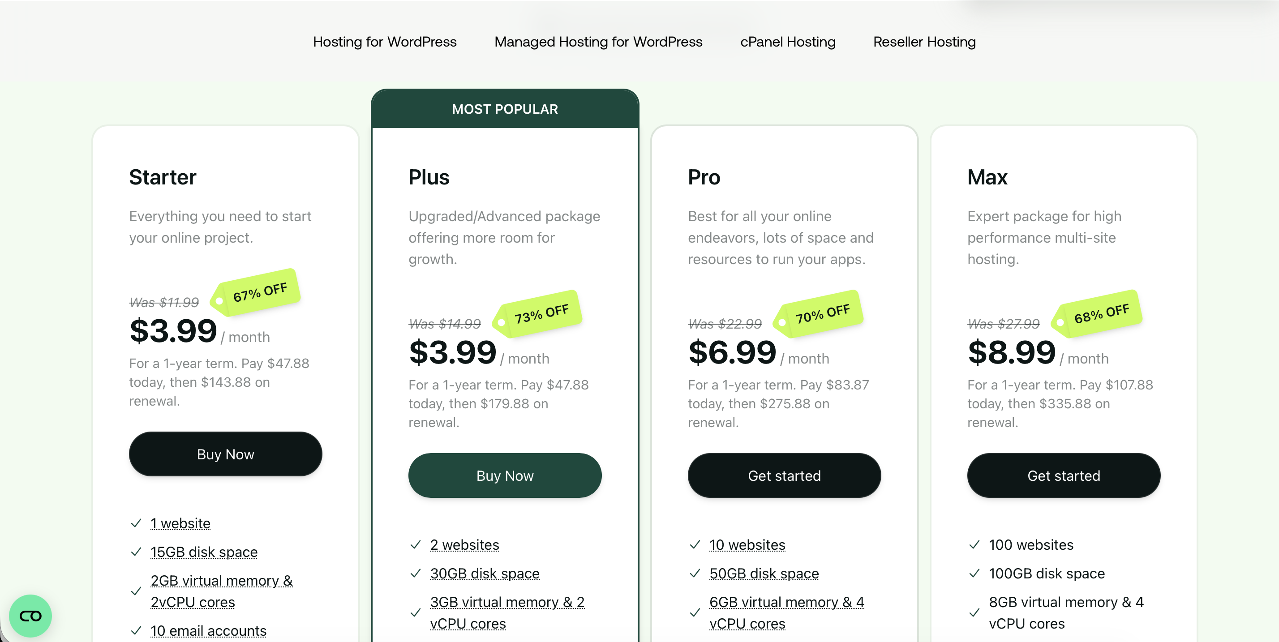Click Get started on Pro plan

pyautogui.click(x=784, y=475)
